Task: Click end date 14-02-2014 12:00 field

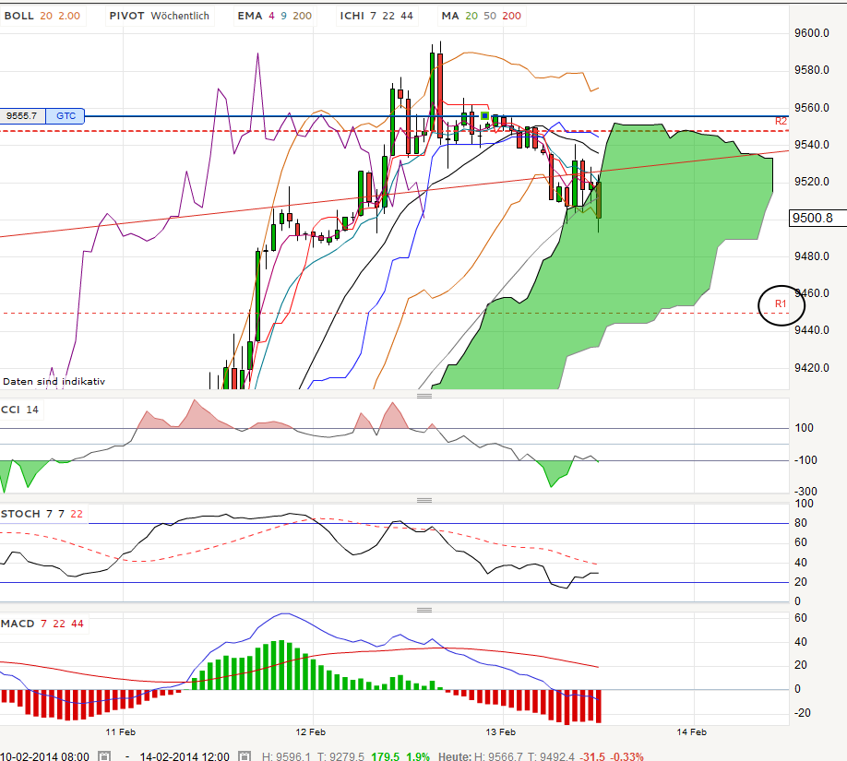Action: click(185, 756)
